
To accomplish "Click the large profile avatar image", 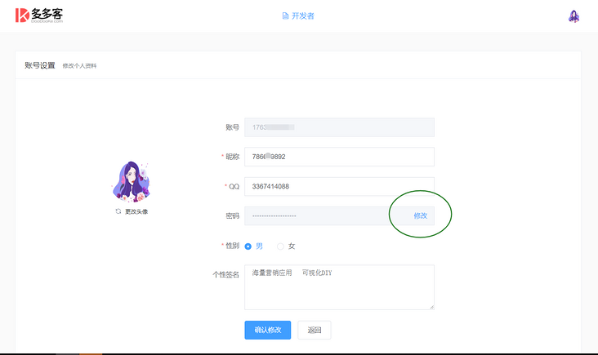I will click(x=132, y=181).
